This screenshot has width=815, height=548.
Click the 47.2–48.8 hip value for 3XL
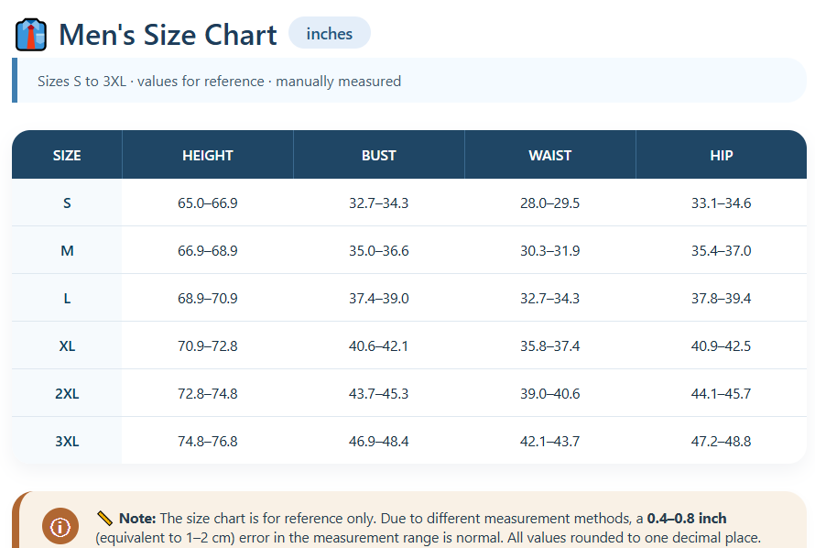[x=722, y=442]
